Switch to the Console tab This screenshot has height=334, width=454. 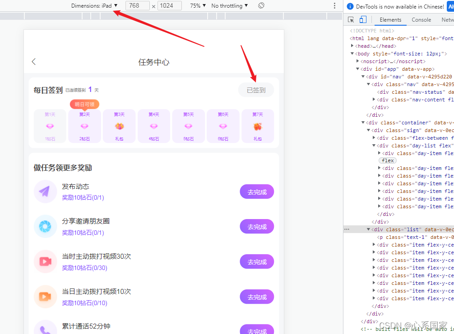(421, 19)
